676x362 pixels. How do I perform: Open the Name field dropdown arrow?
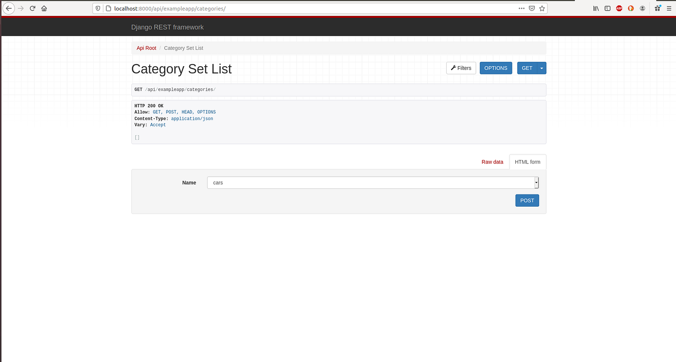535,182
